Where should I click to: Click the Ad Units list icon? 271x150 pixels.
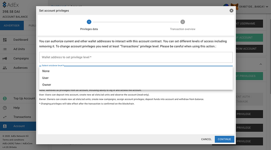5,49
